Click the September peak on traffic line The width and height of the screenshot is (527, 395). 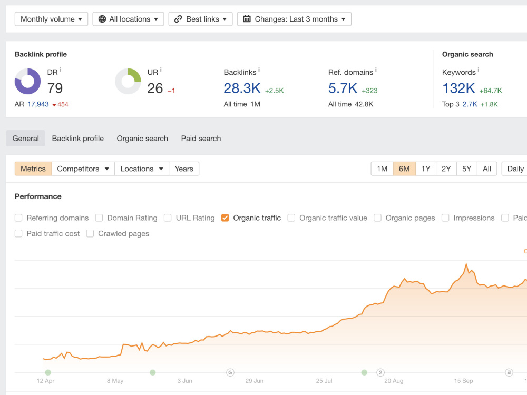(x=466, y=264)
